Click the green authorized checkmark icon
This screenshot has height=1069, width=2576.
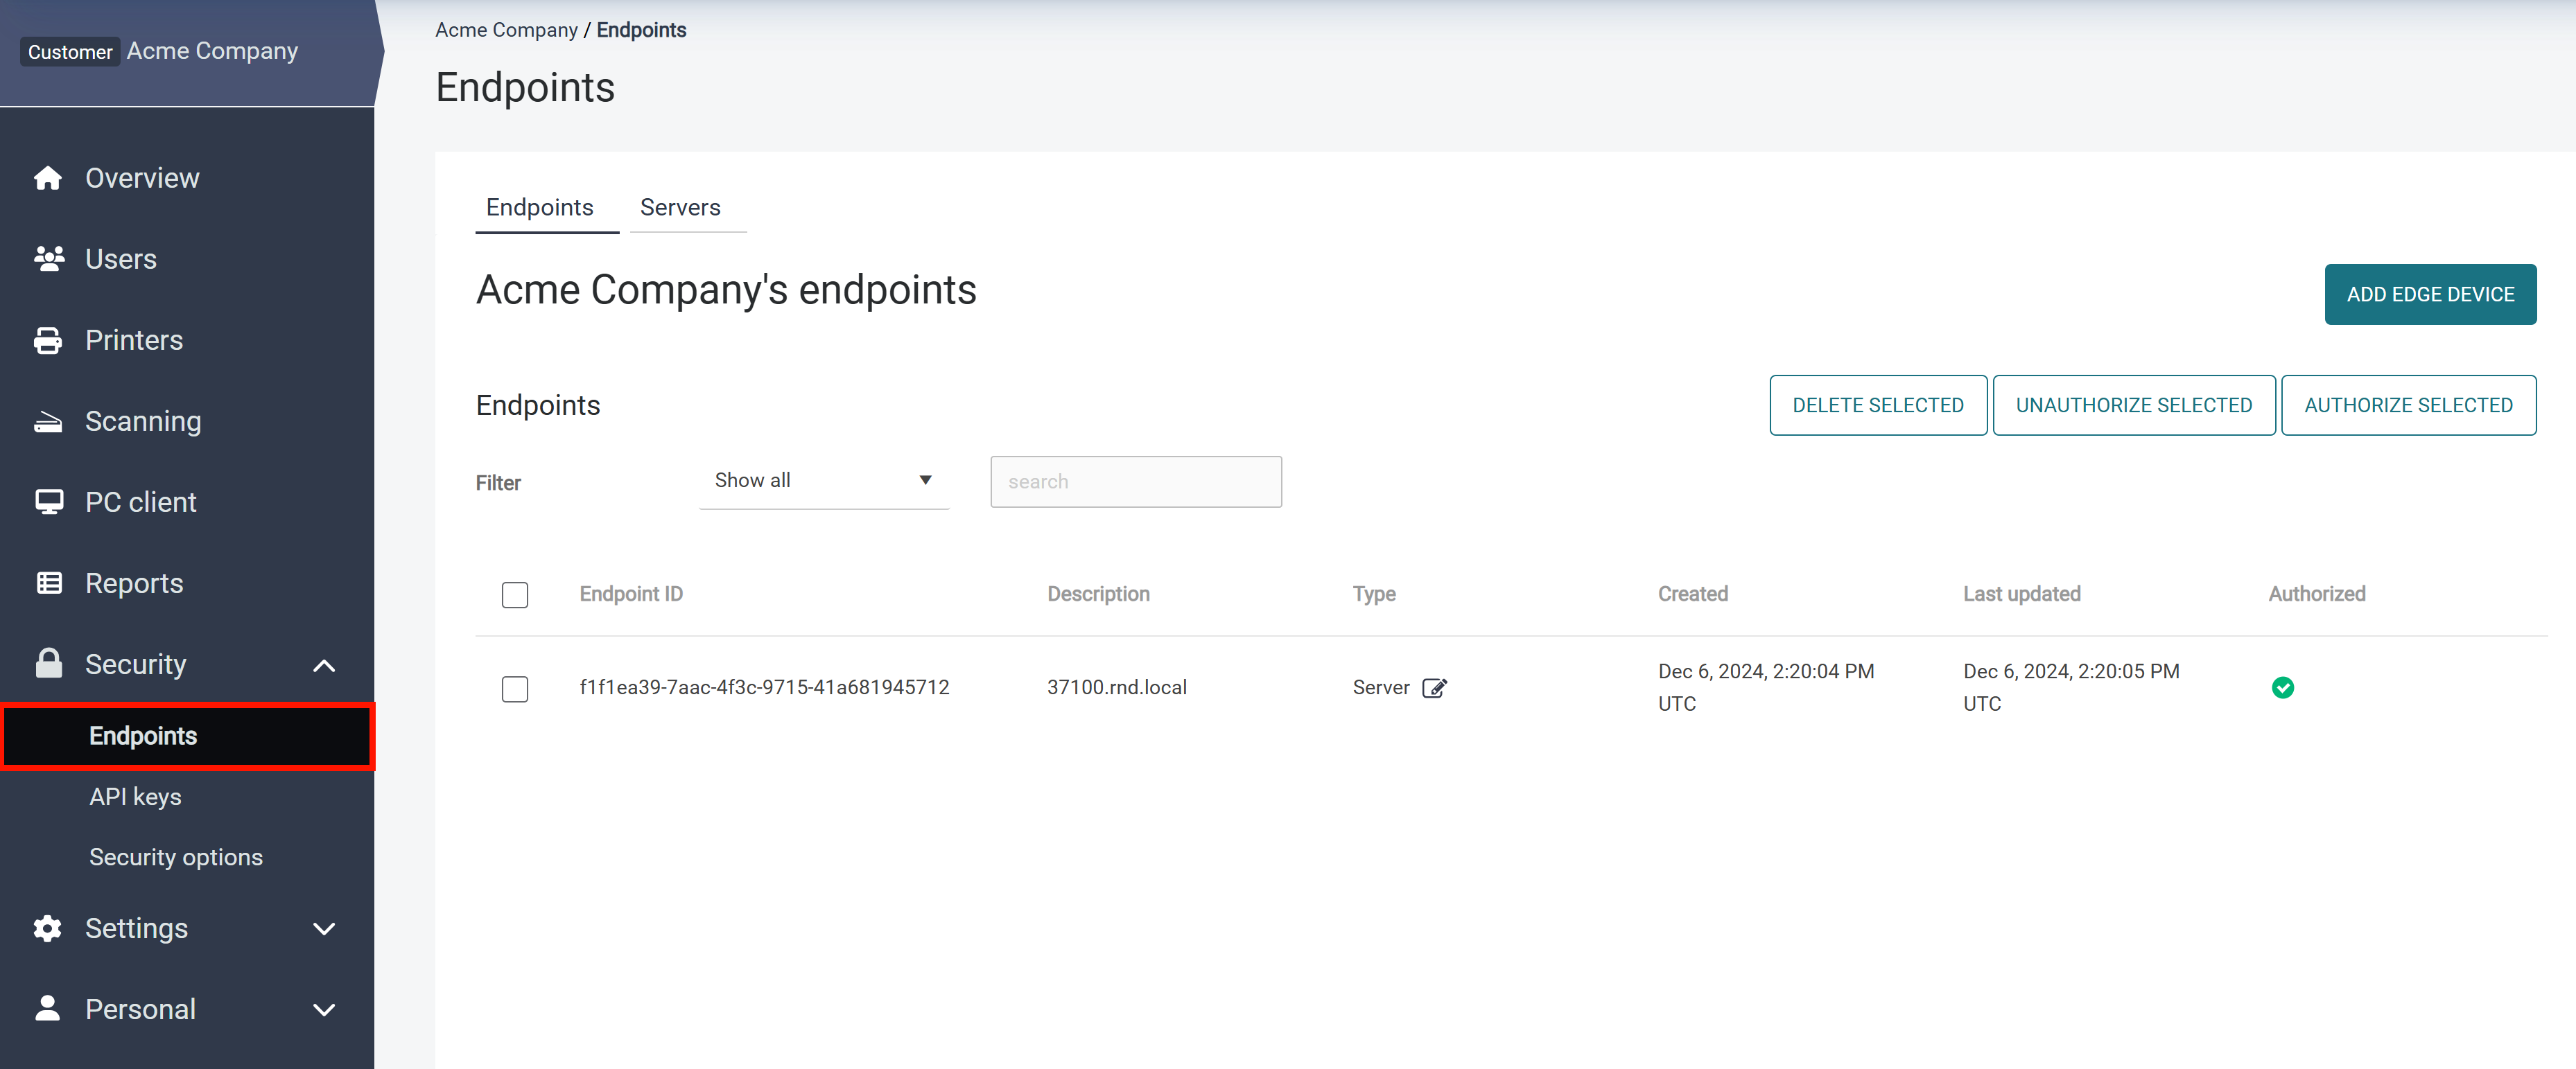2282,687
